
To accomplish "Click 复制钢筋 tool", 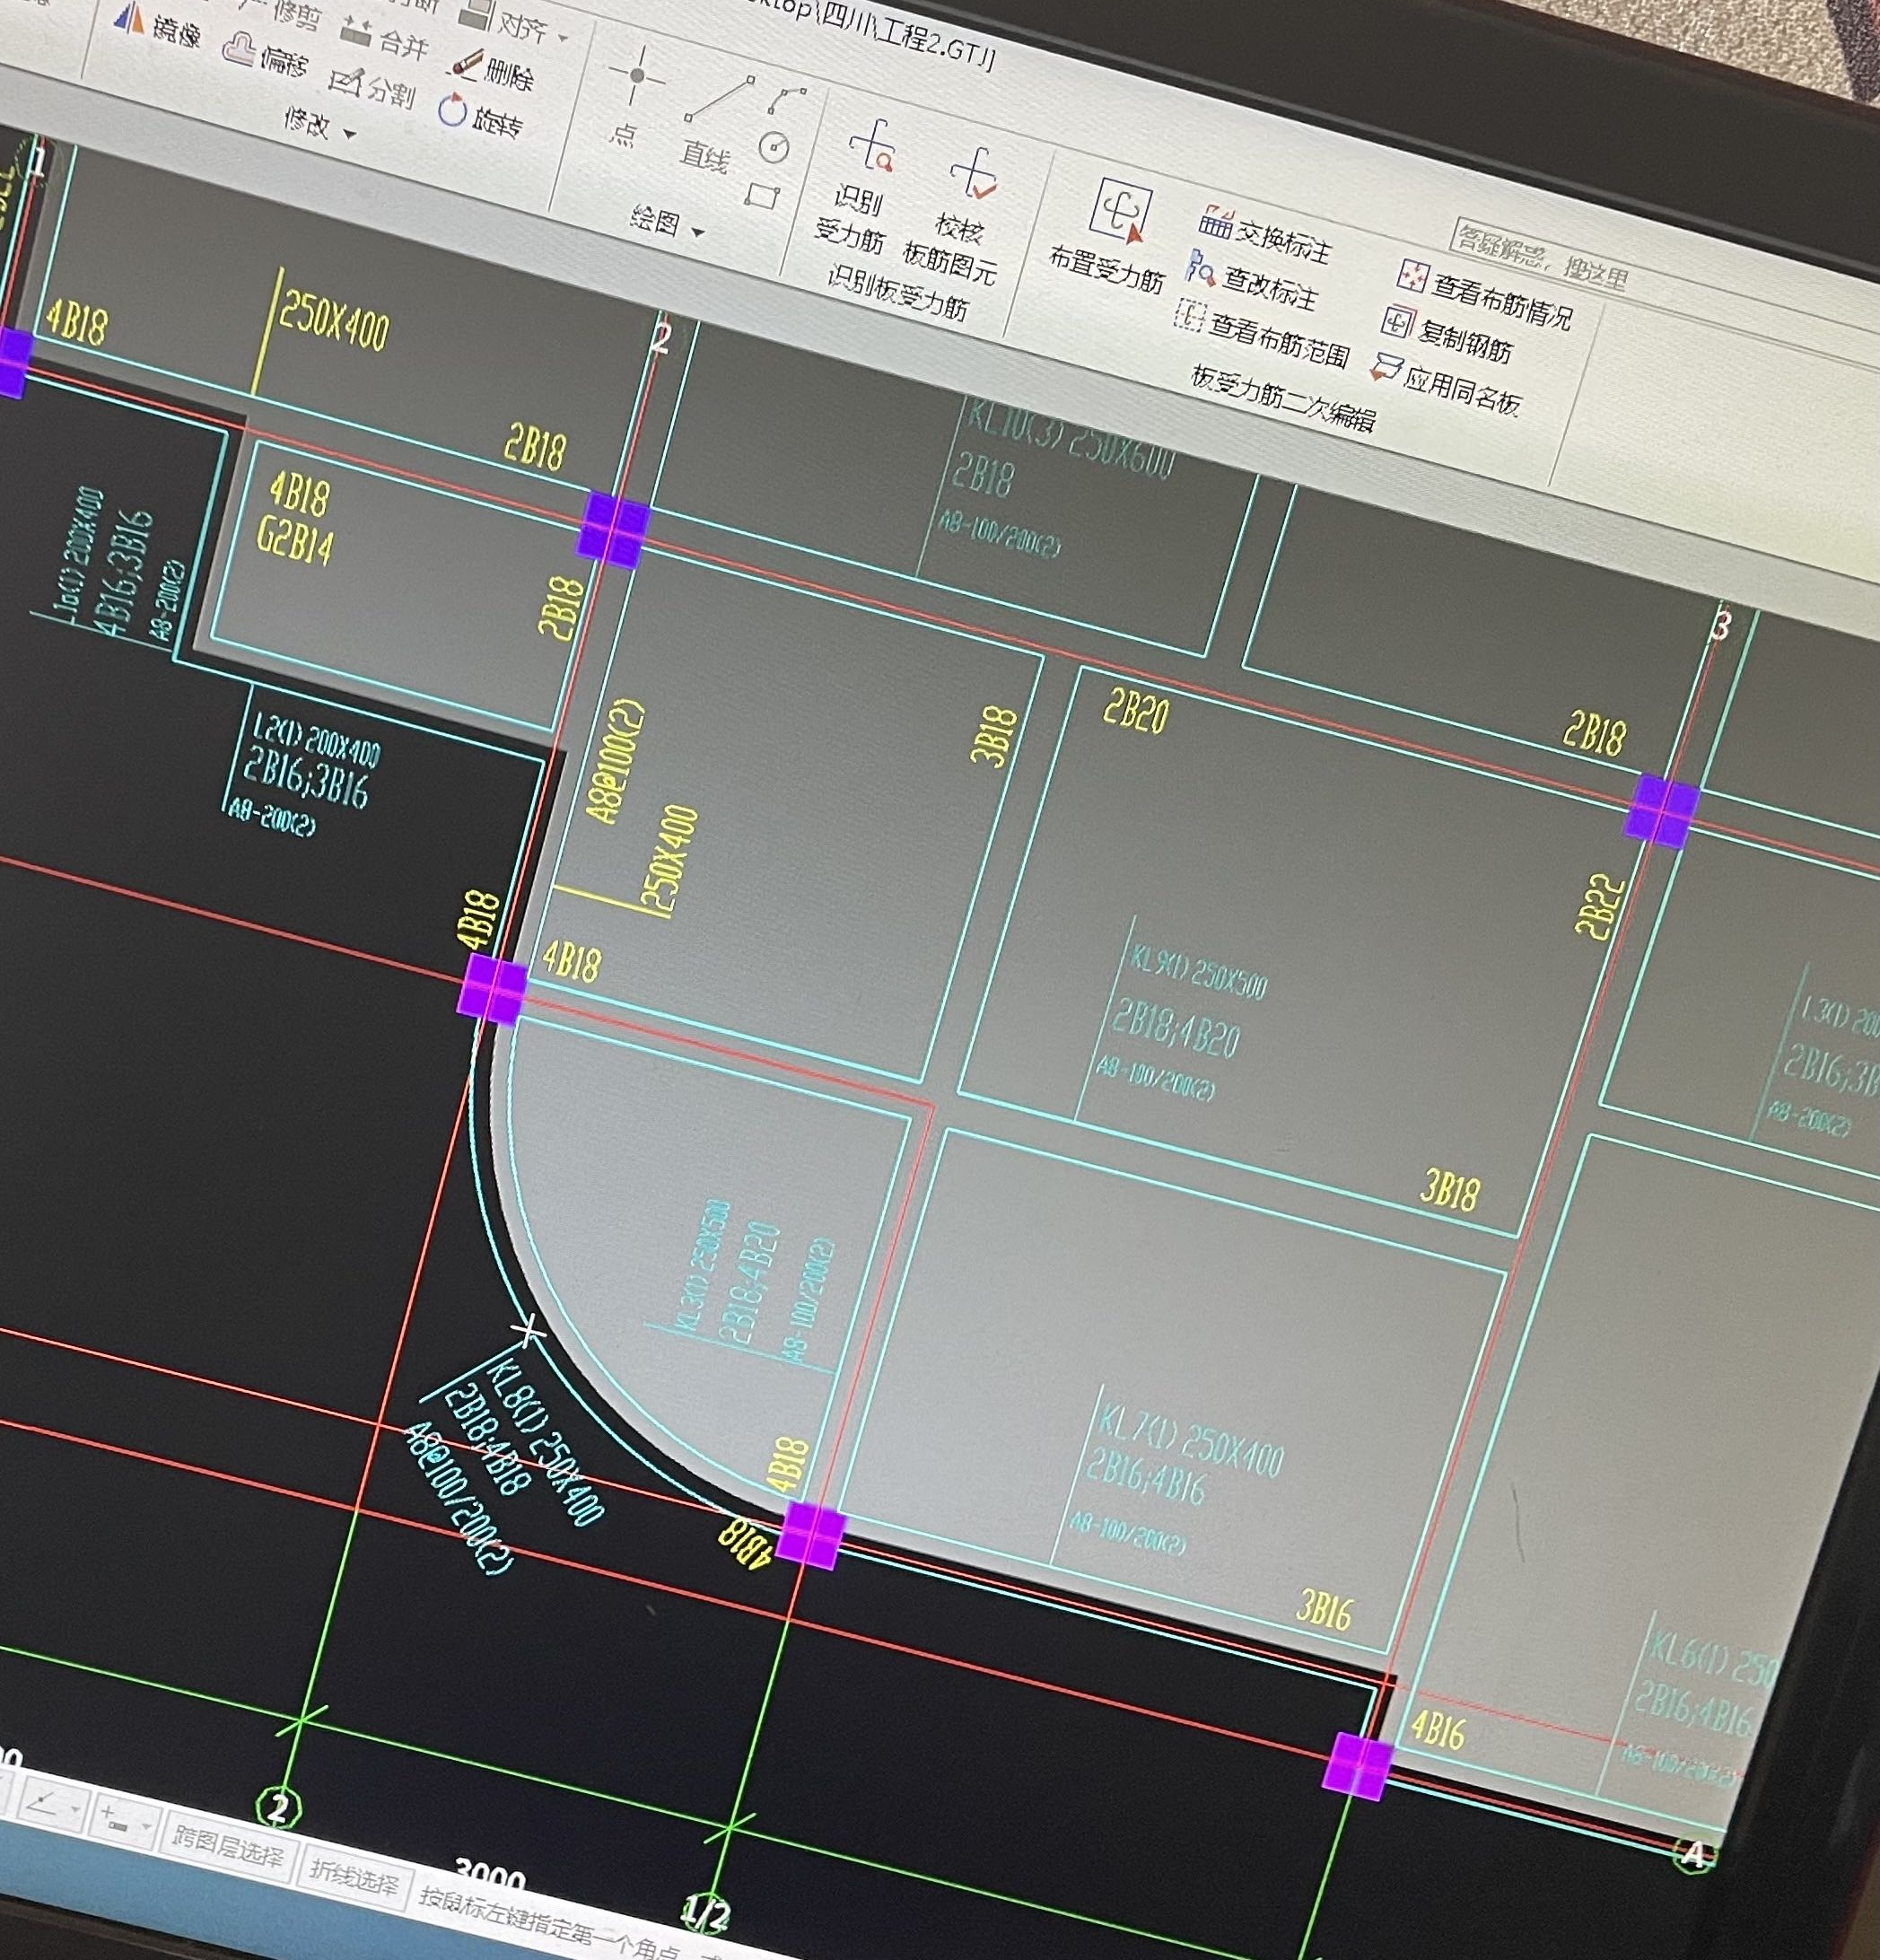I will [x=1448, y=336].
